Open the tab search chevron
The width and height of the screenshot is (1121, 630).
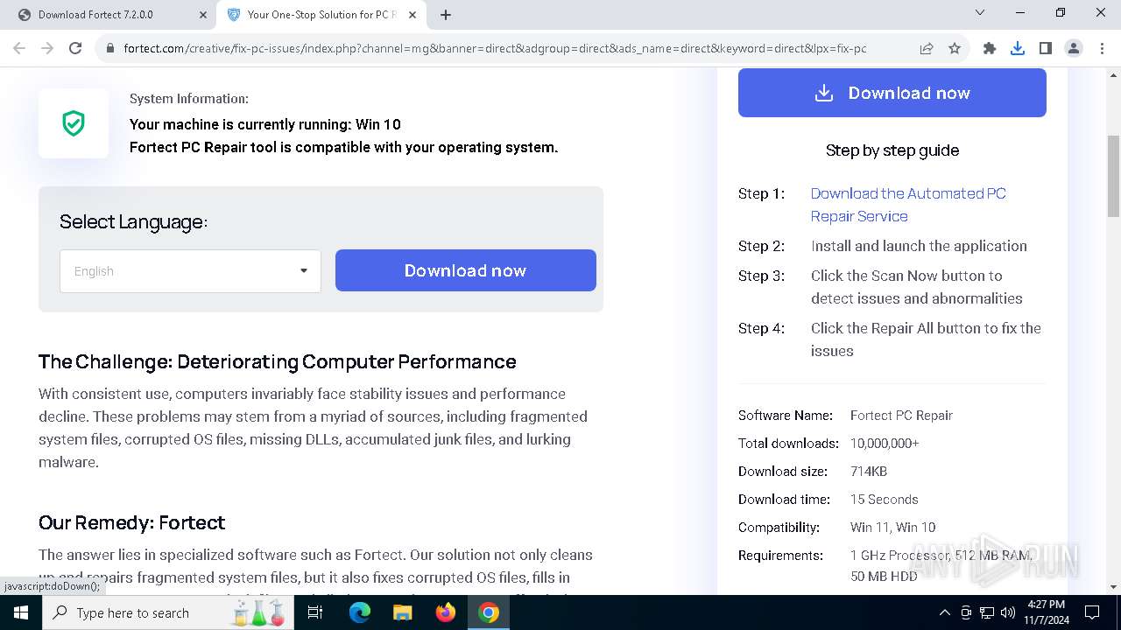pyautogui.click(x=980, y=13)
